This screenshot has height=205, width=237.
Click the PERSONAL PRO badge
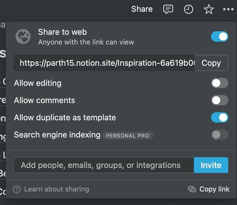(x=128, y=136)
